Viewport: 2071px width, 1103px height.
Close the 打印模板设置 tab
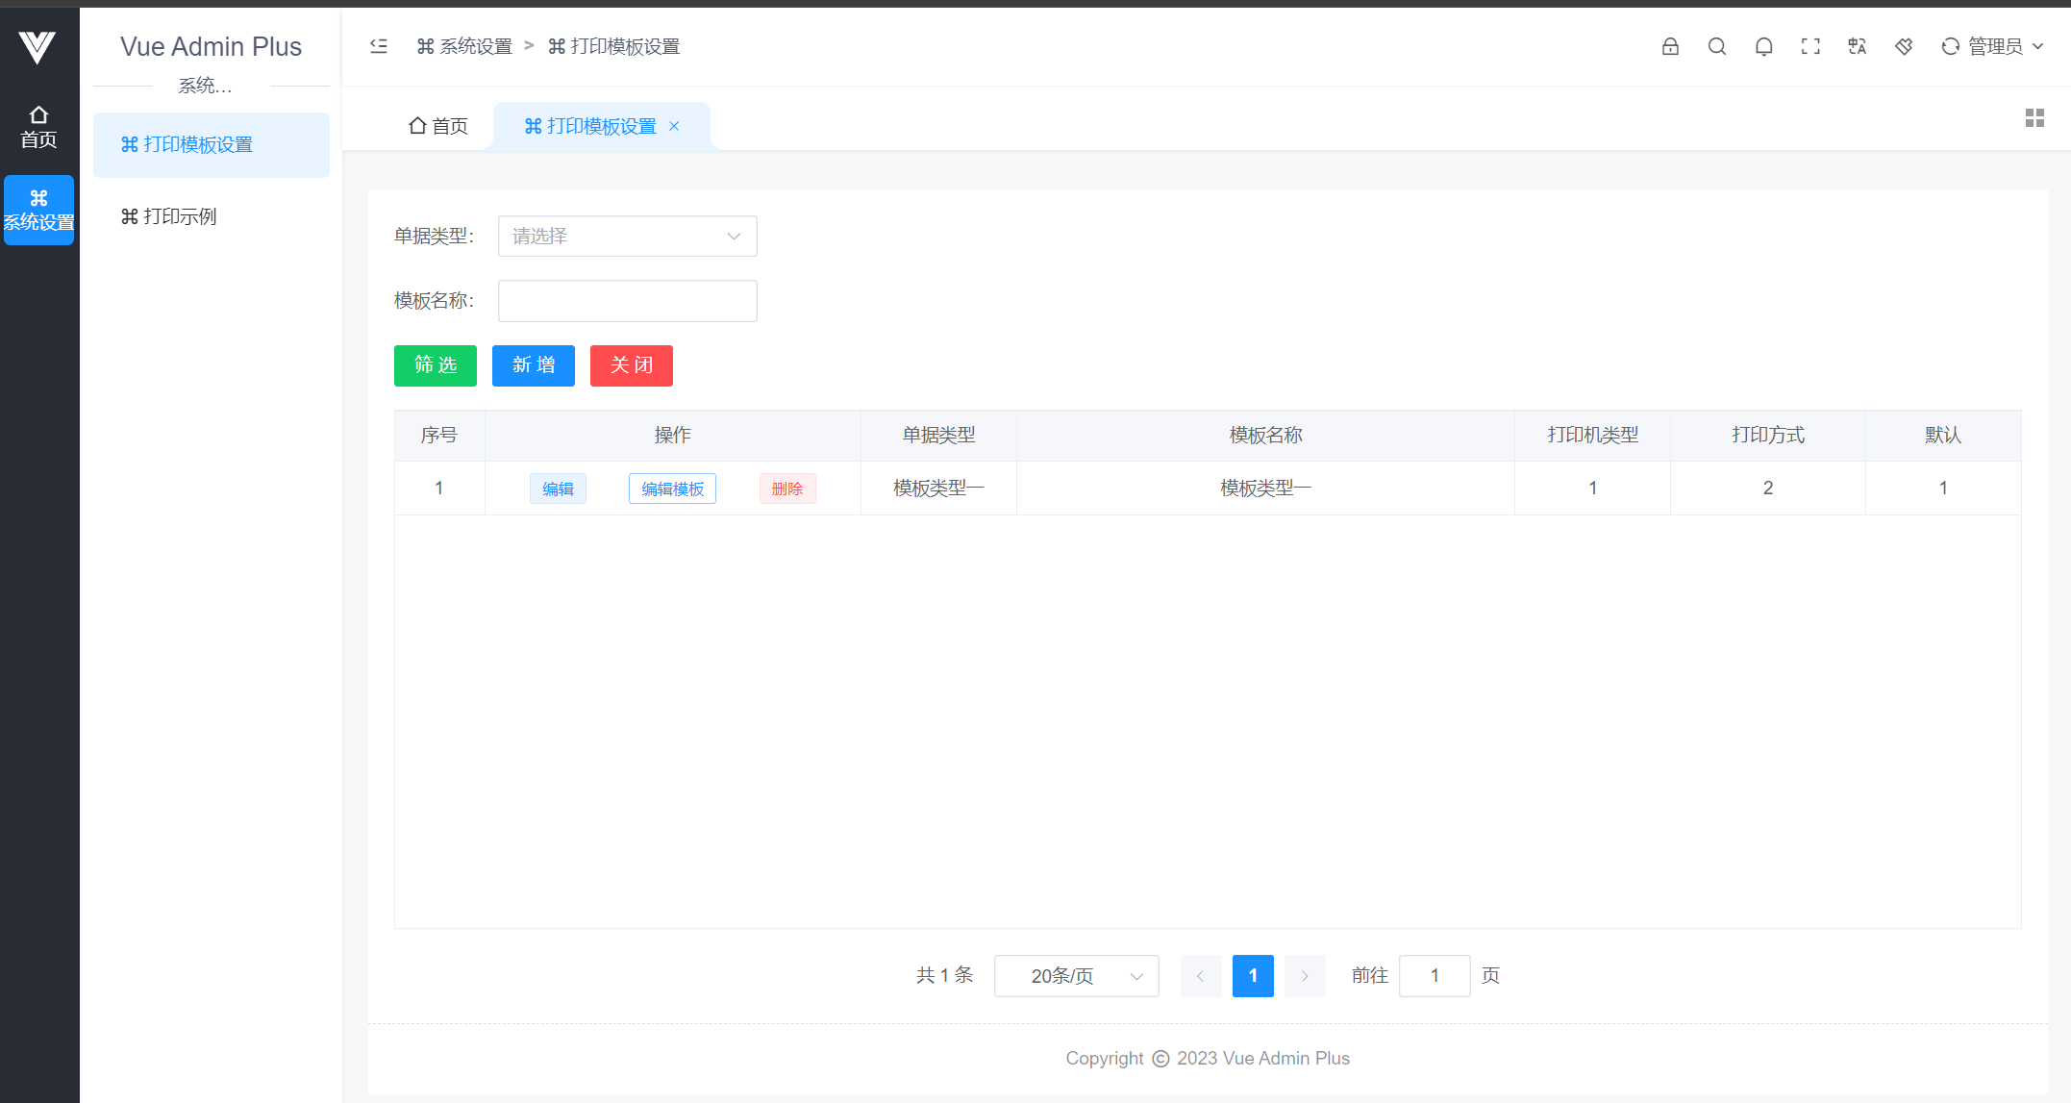[x=674, y=126]
